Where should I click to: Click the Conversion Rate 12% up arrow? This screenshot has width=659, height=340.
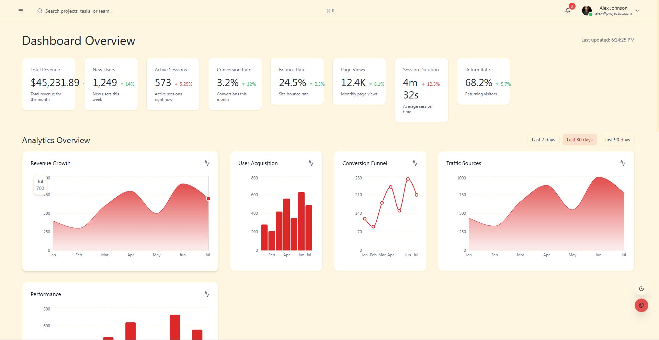tap(243, 84)
